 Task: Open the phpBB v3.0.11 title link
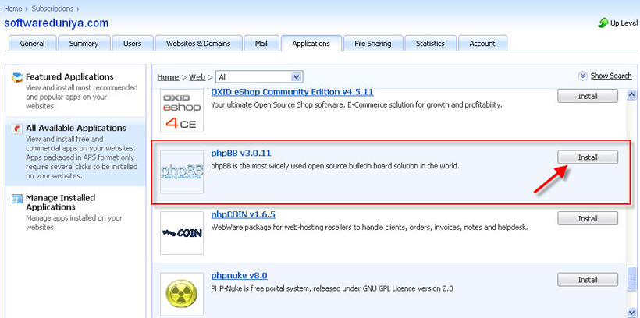[241, 154]
